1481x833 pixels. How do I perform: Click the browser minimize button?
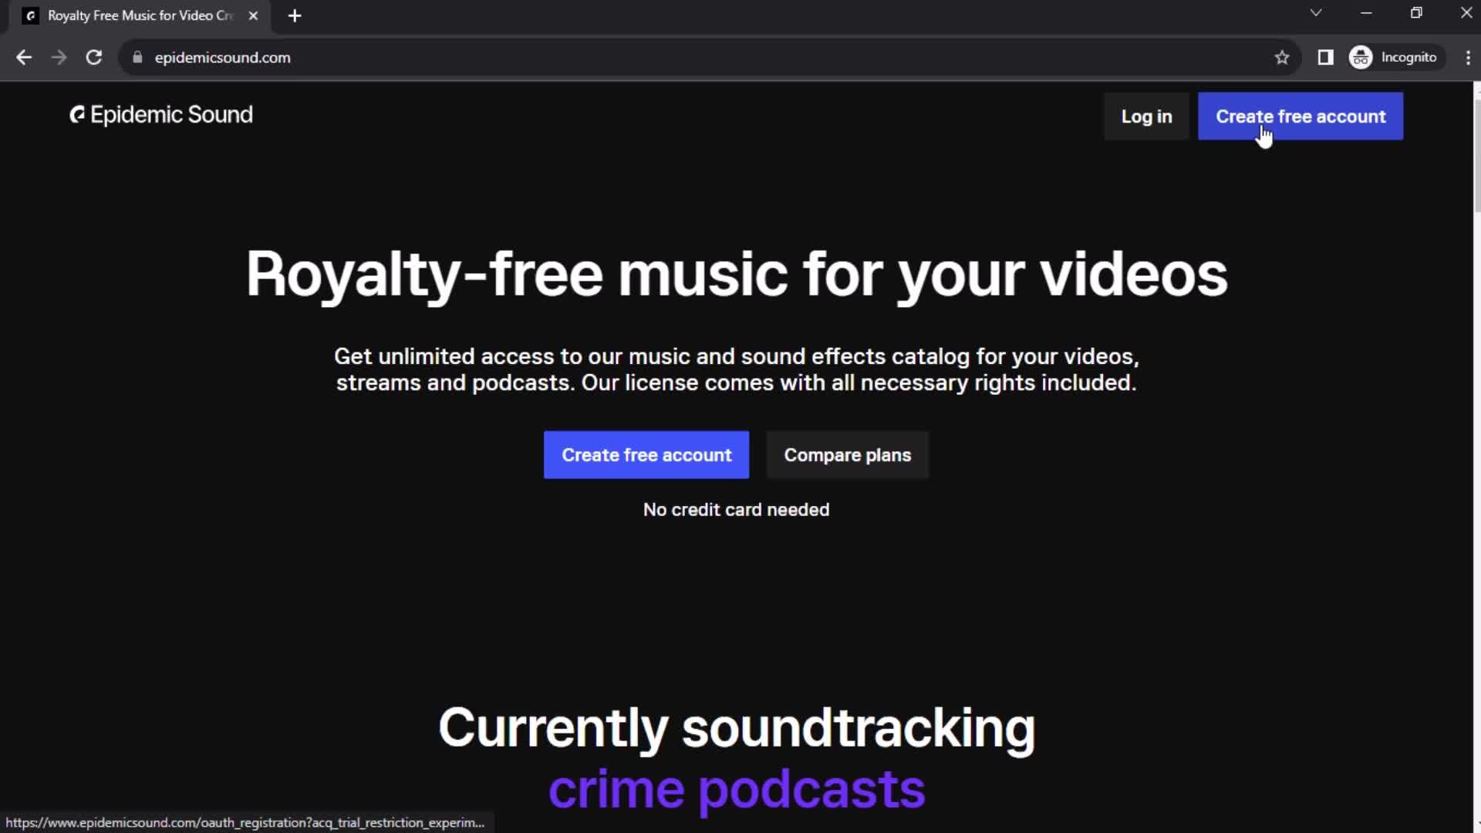1366,12
